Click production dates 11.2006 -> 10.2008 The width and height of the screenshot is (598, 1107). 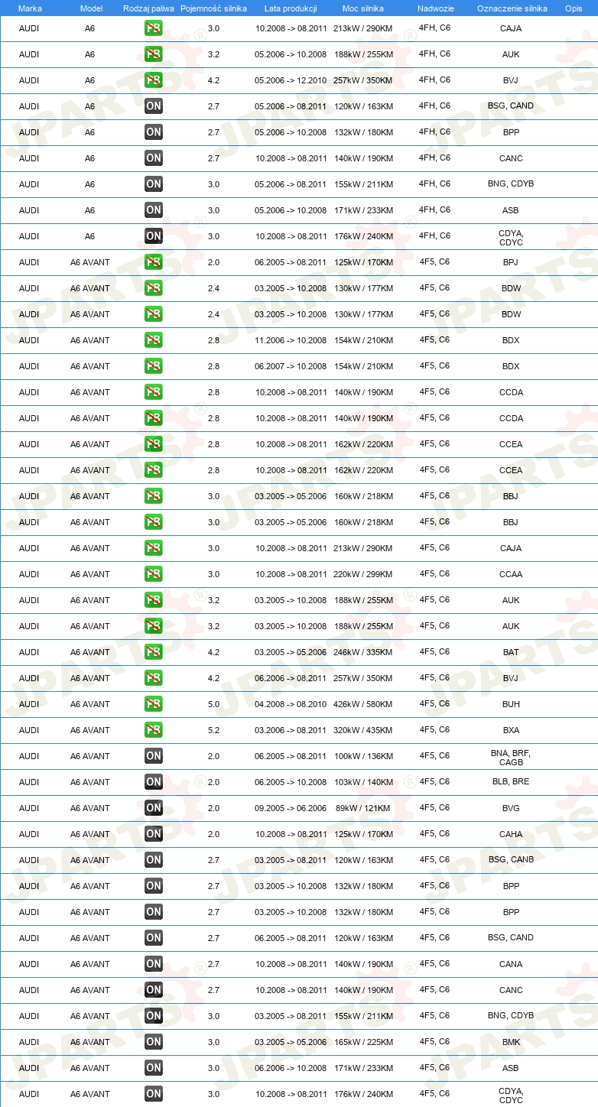(x=291, y=341)
